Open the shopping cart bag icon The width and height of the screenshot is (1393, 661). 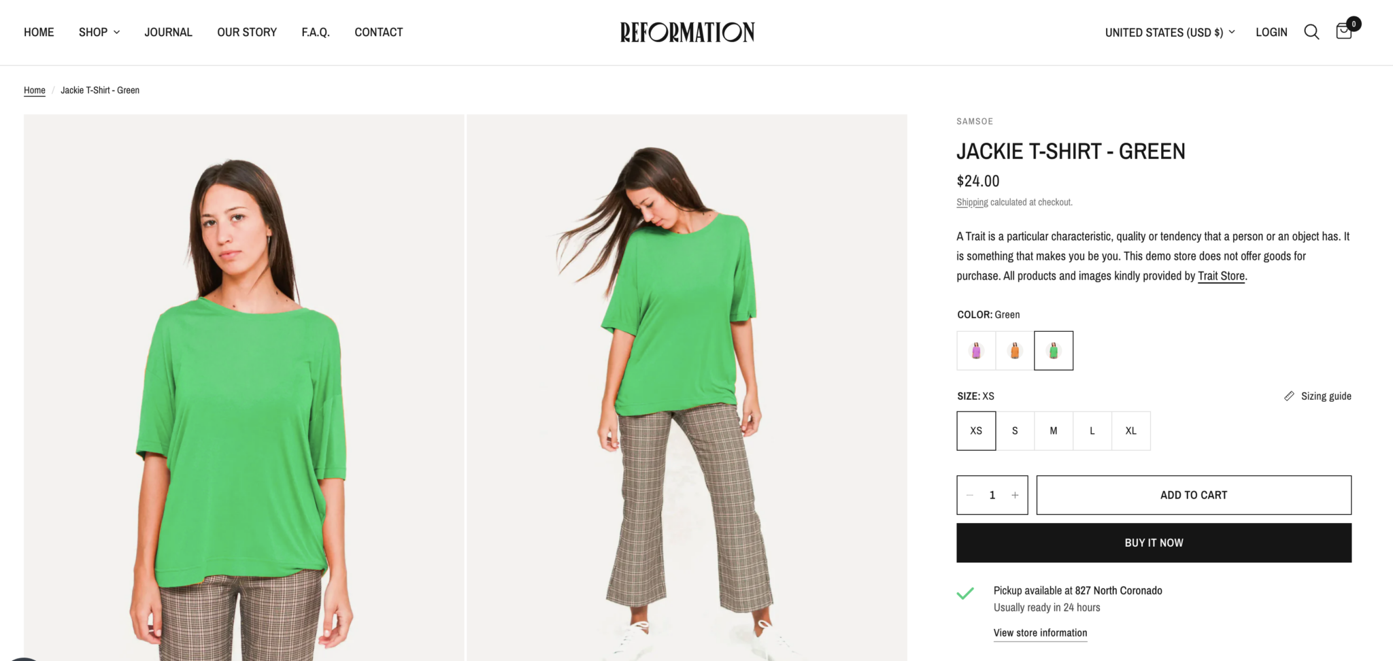(x=1343, y=32)
